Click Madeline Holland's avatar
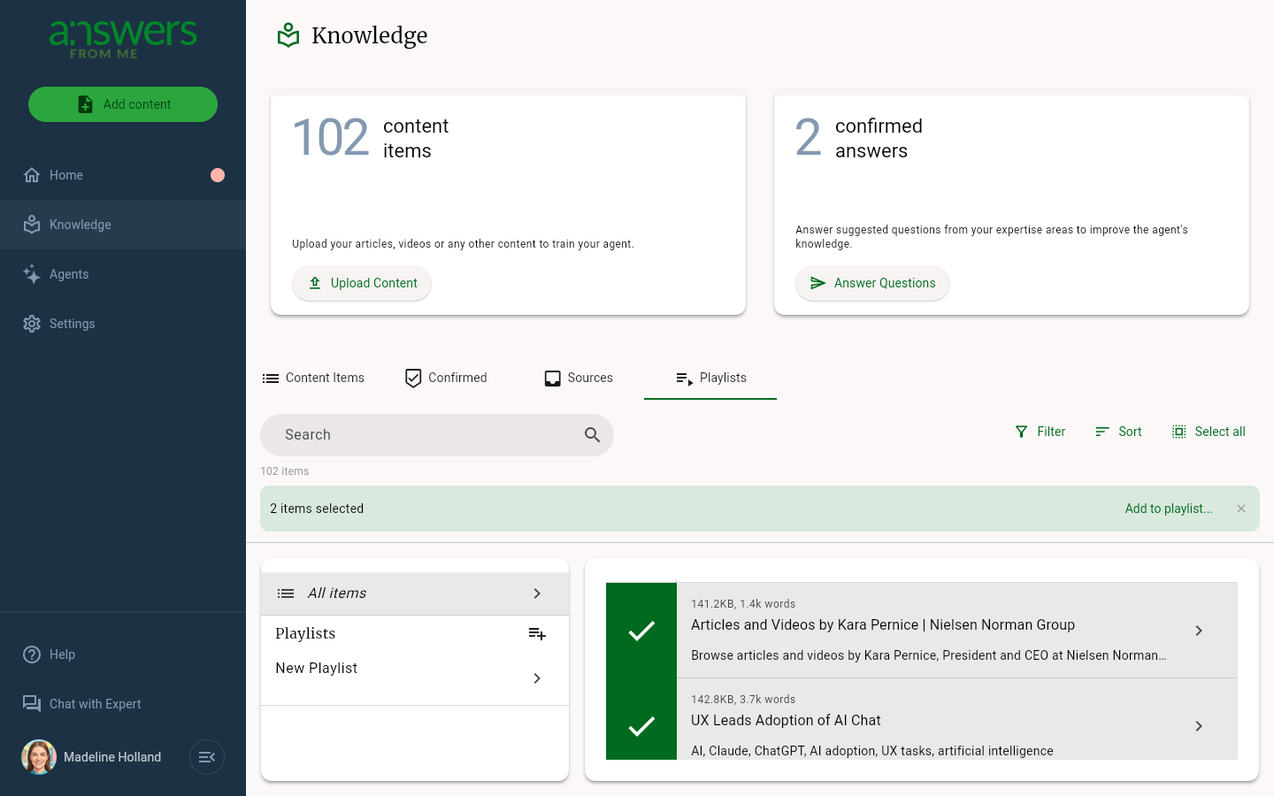Viewport: 1274px width, 796px height. (x=39, y=757)
